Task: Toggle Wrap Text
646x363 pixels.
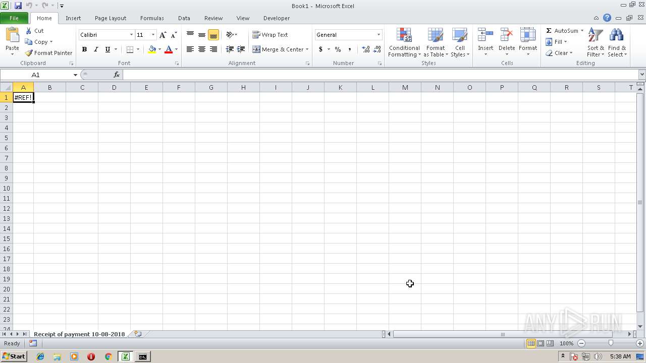Action: click(x=270, y=35)
